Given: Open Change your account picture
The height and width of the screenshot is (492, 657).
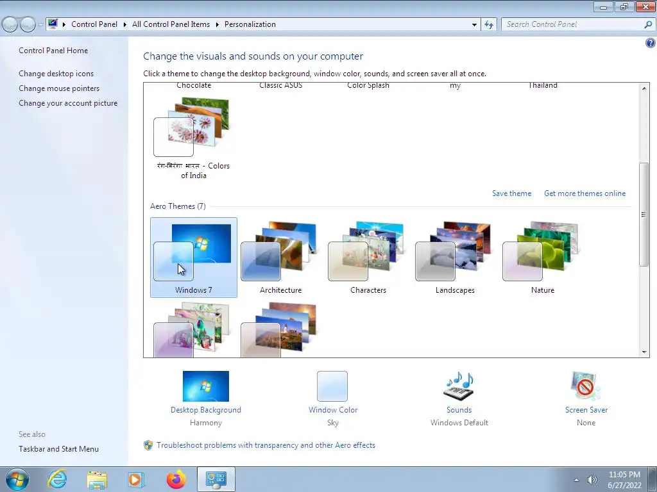Looking at the screenshot, I should (x=68, y=103).
